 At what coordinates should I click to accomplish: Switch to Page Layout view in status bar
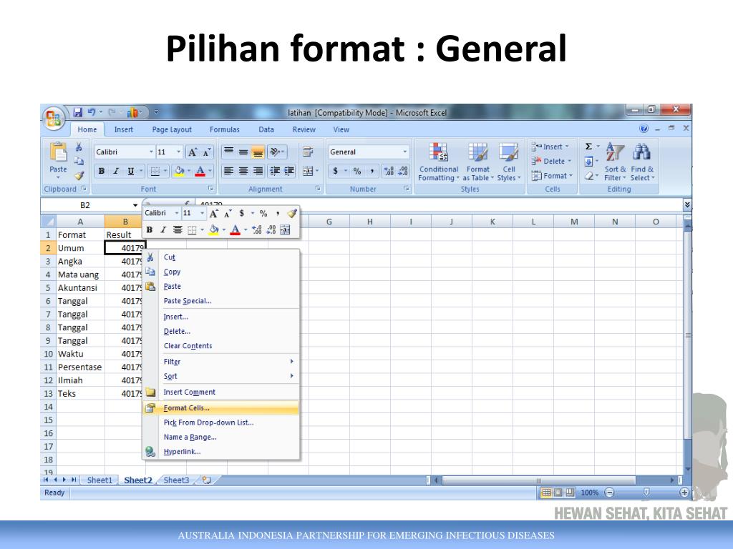coord(558,492)
